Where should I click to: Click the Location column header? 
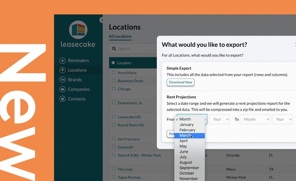point(124,63)
